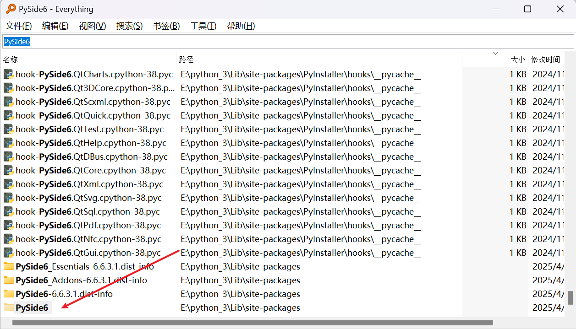
Task: Open the 编辑(E) menu
Action: [55, 26]
